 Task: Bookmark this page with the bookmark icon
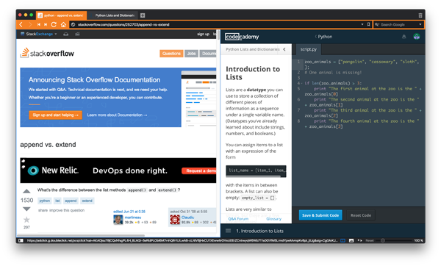pos(368,24)
